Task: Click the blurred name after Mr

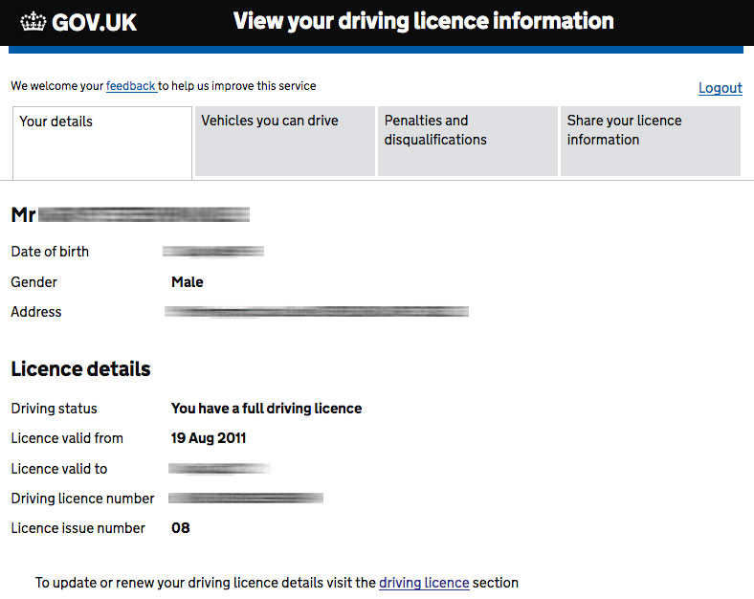Action: [x=144, y=214]
